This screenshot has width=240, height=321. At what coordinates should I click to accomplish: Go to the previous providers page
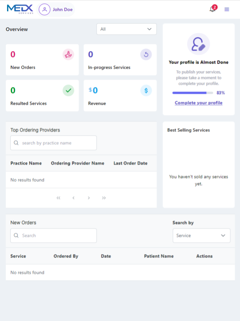(73, 198)
